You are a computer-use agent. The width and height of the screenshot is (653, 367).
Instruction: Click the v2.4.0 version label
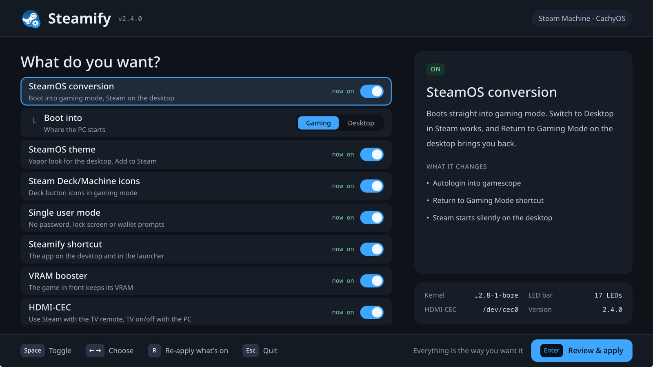(x=130, y=19)
